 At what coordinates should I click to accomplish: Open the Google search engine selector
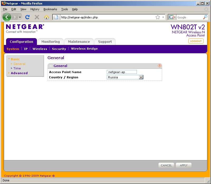(172, 17)
